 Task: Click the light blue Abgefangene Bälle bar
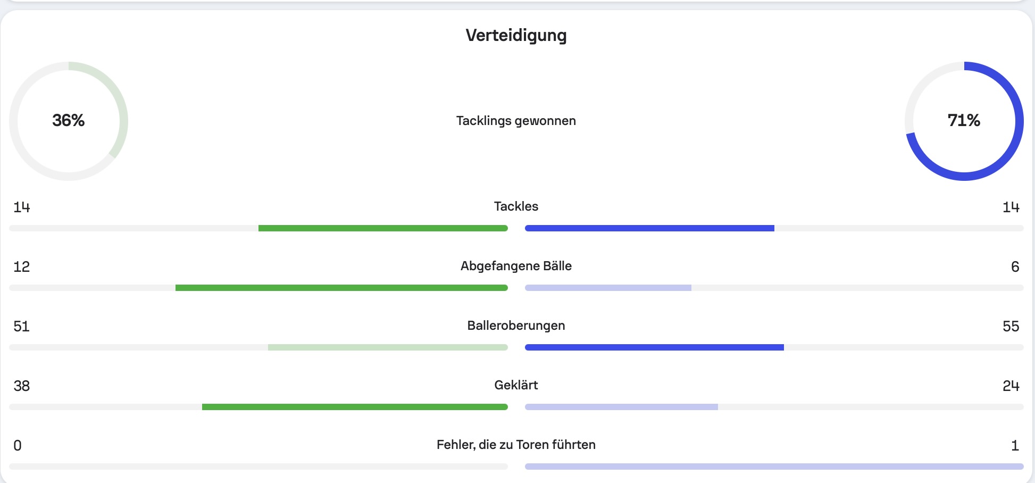[608, 288]
